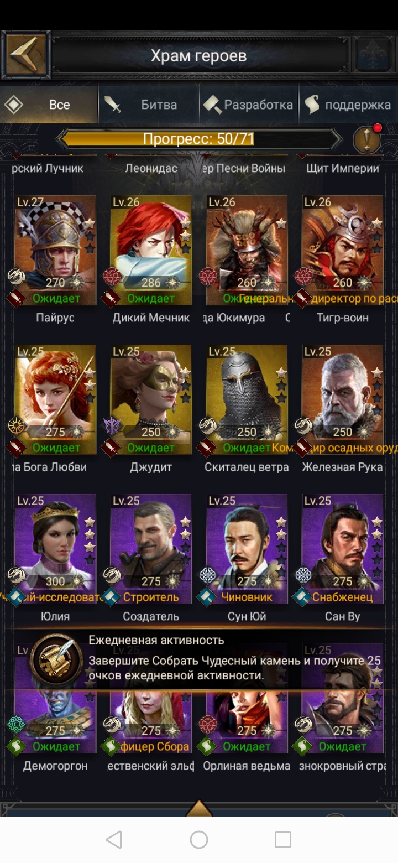Open the Железная Рука hero card

click(x=343, y=399)
